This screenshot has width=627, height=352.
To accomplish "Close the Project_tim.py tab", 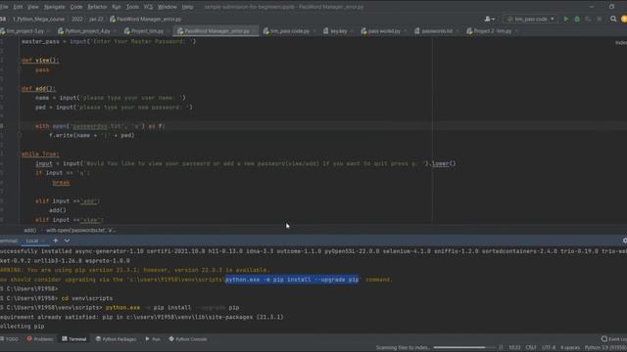I will tap(169, 31).
